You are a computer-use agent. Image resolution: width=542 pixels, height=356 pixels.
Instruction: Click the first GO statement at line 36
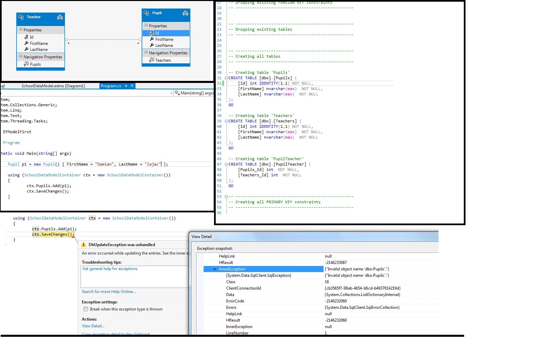(x=231, y=105)
